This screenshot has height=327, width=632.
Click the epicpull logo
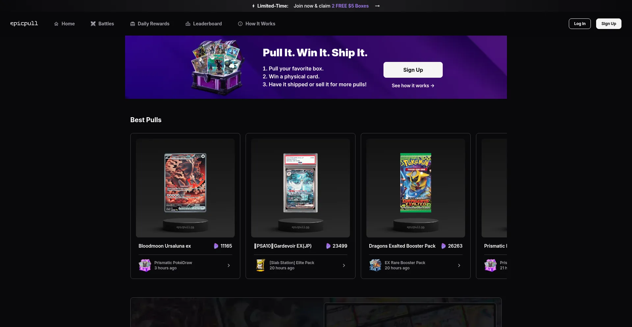24,23
